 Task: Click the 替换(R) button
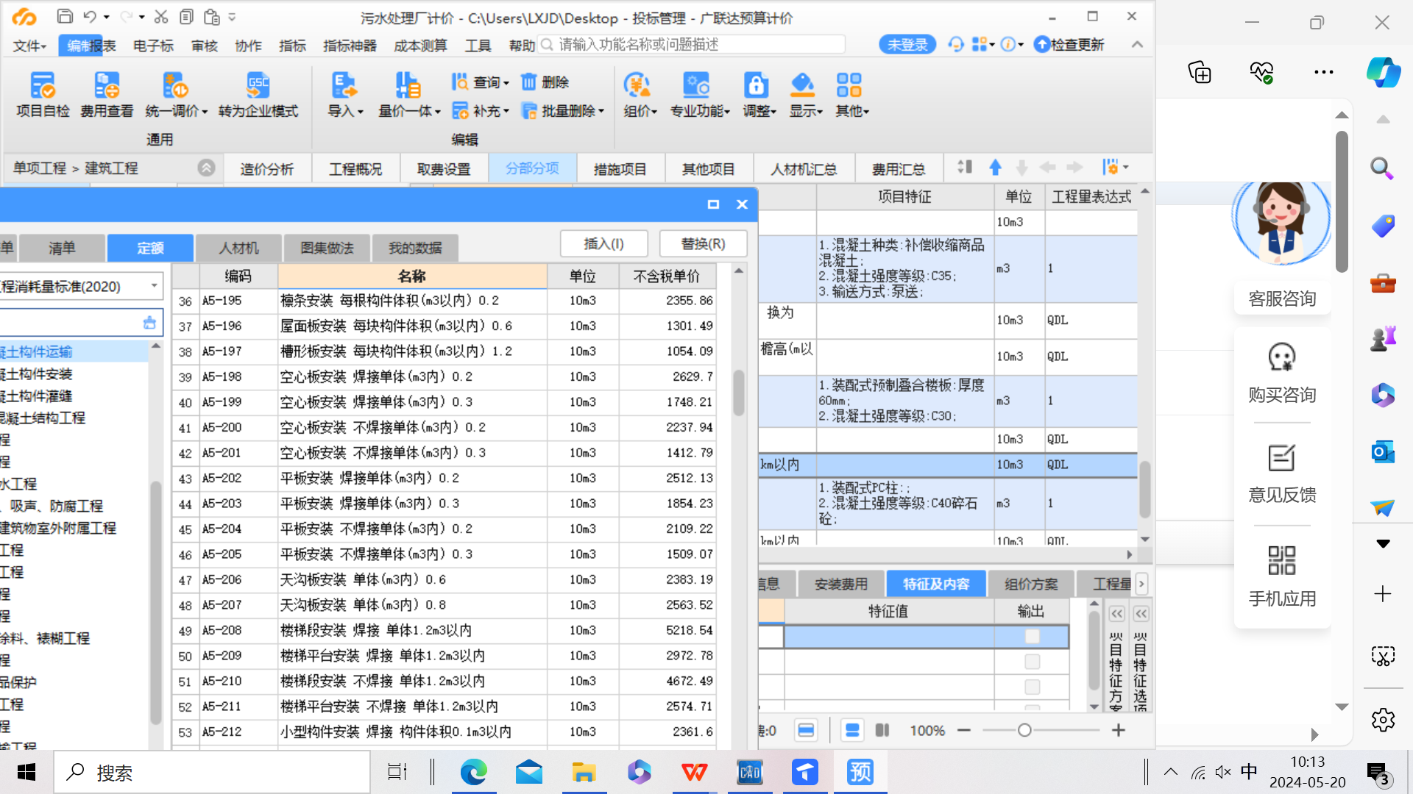(703, 243)
